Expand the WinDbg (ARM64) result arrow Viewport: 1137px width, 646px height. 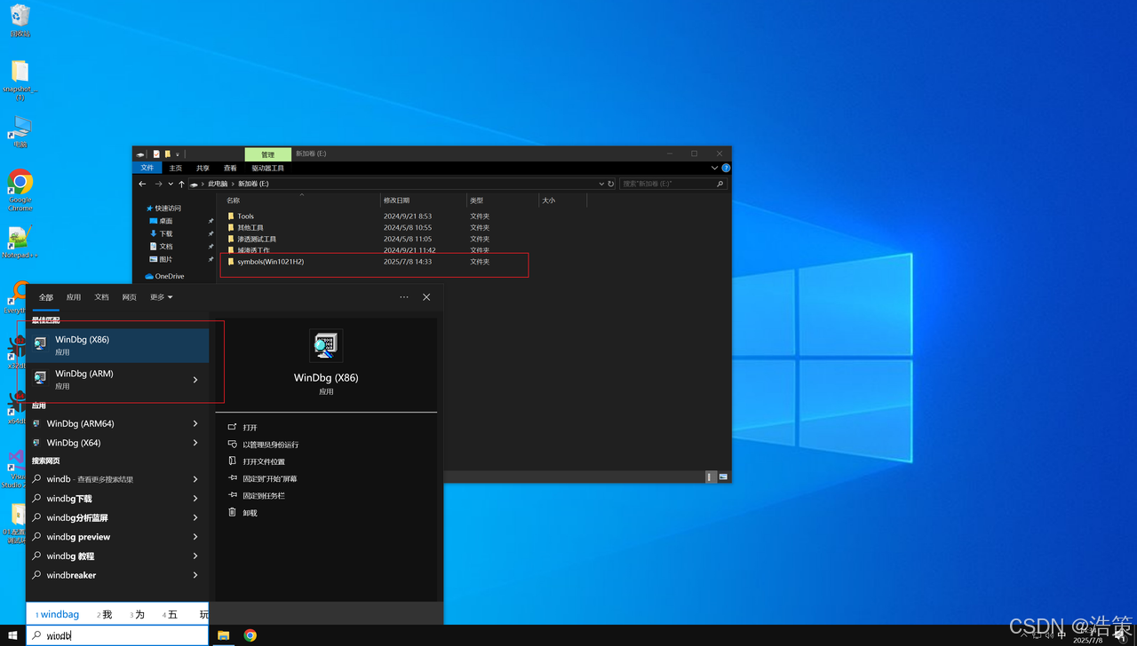[x=195, y=423]
